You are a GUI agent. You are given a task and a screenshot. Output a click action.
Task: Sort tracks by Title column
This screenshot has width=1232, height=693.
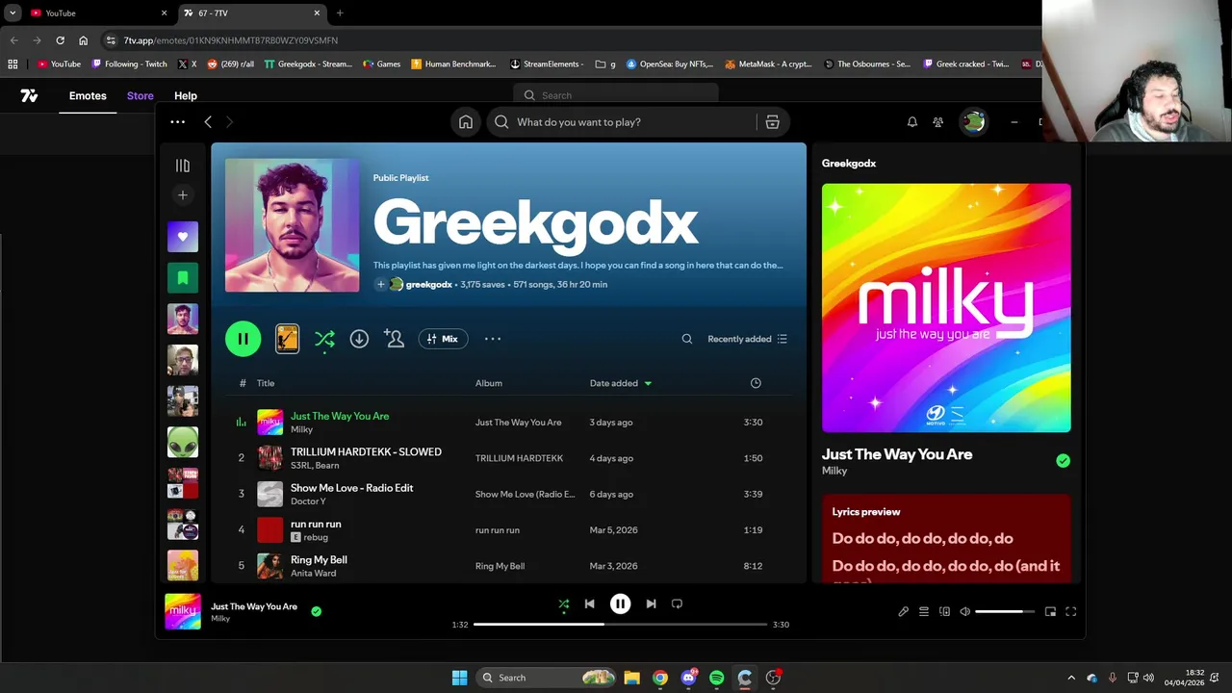[266, 383]
